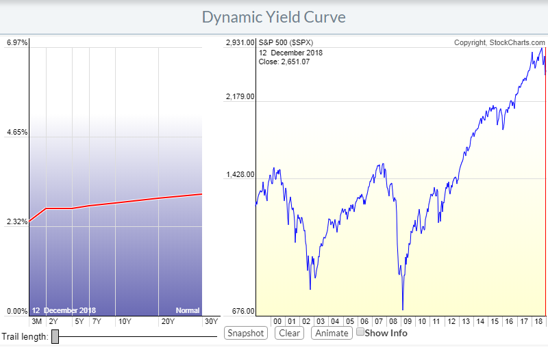Image resolution: width=548 pixels, height=352 pixels.
Task: Click the 7Y maturity label
Action: click(x=96, y=321)
